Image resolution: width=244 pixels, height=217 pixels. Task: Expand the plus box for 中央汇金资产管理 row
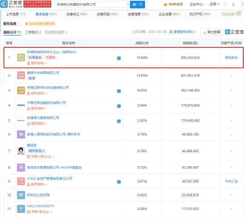coord(119,182)
